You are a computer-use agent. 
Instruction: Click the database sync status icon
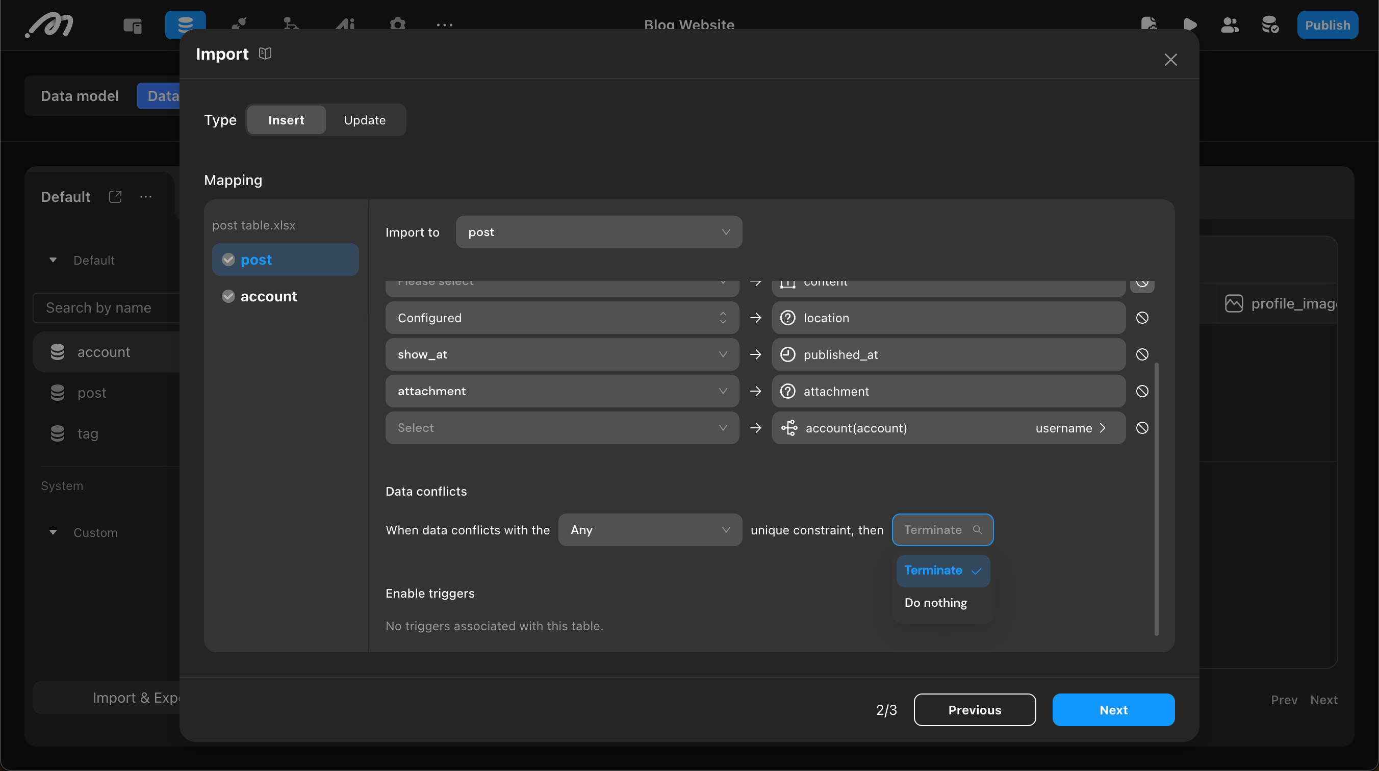[1270, 24]
